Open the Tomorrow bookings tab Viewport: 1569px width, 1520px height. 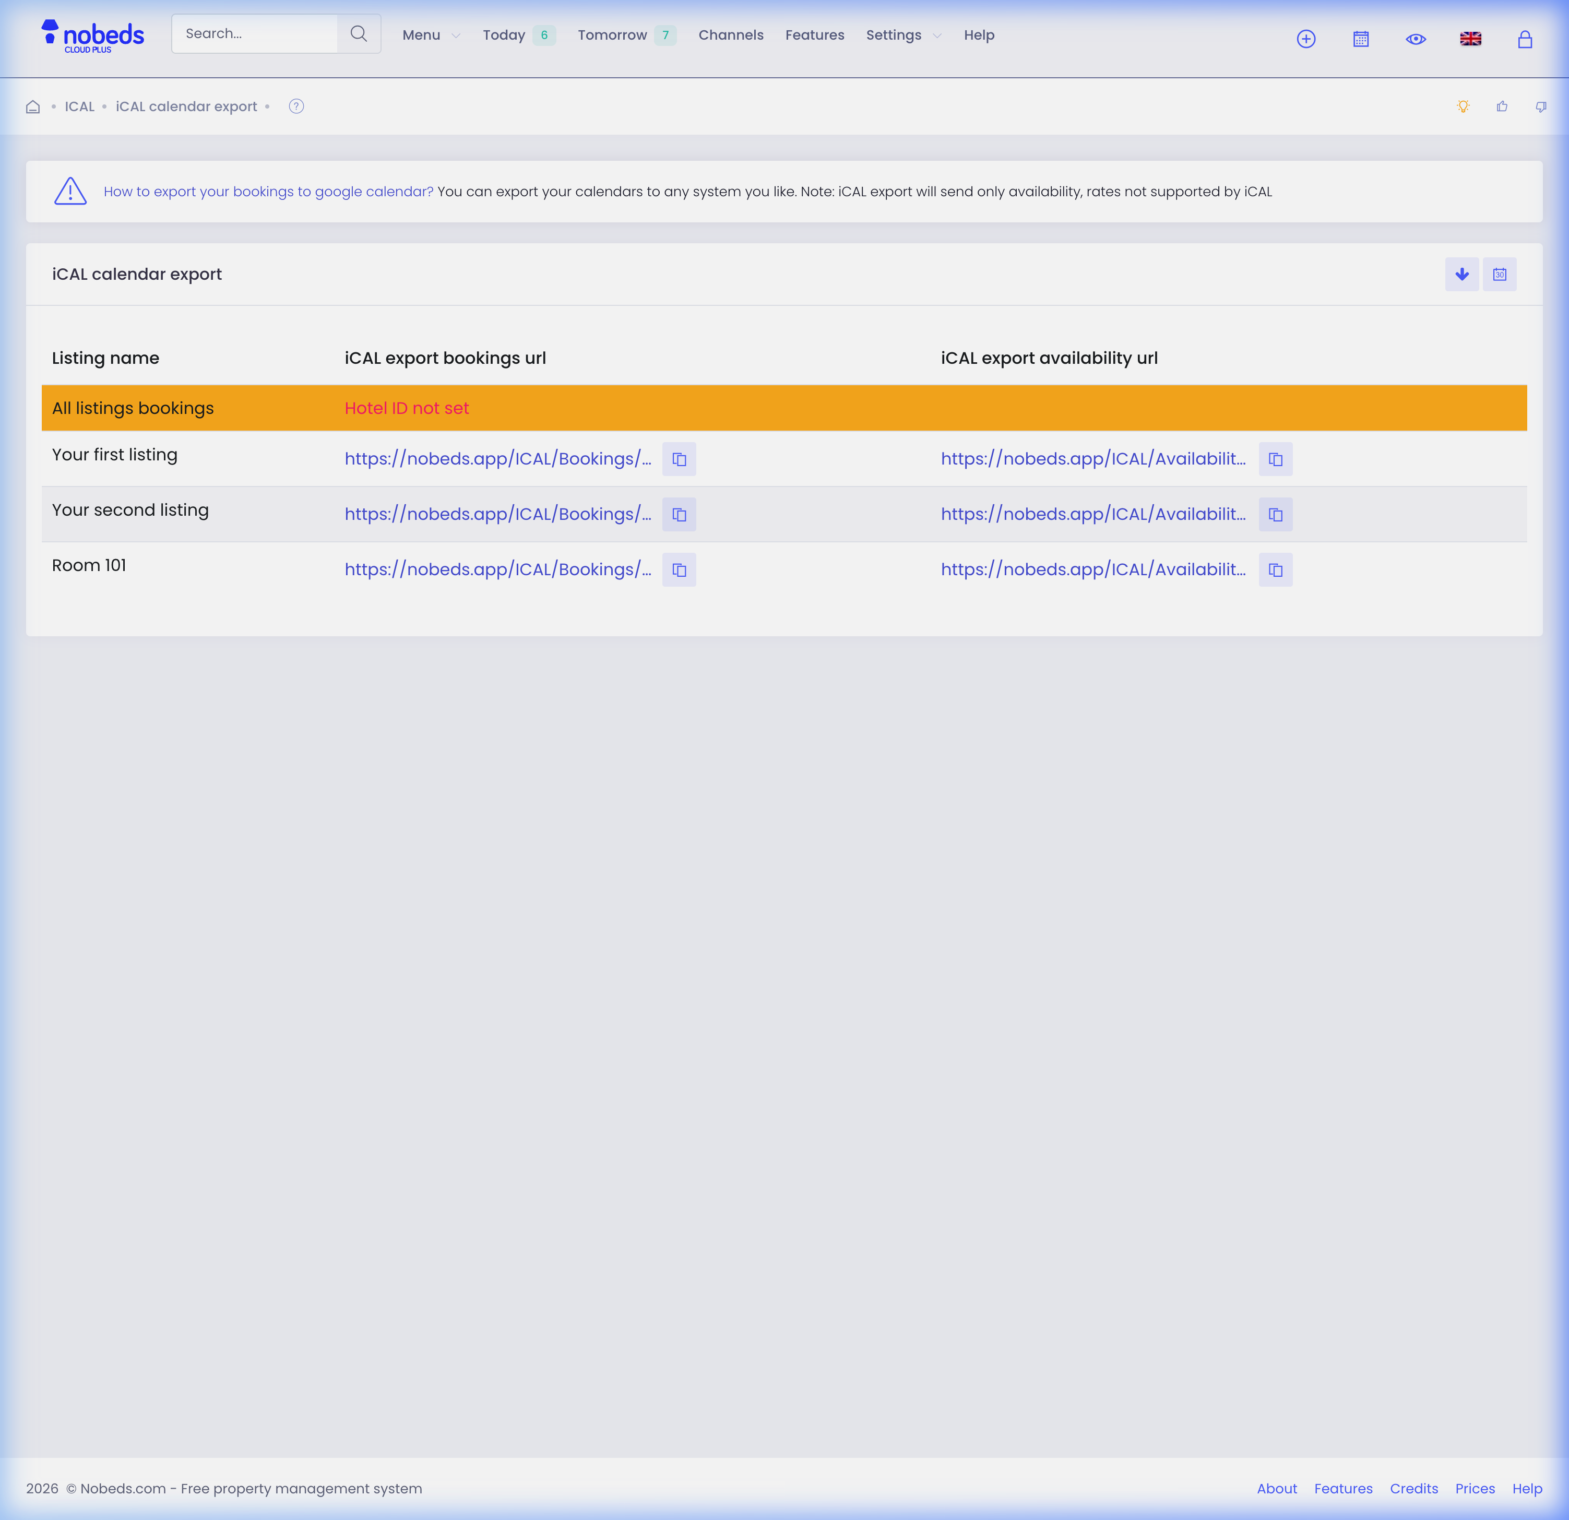(627, 35)
